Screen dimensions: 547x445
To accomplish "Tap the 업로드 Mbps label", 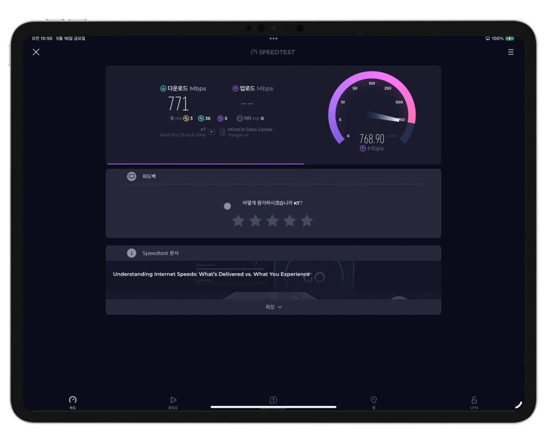I will point(257,88).
